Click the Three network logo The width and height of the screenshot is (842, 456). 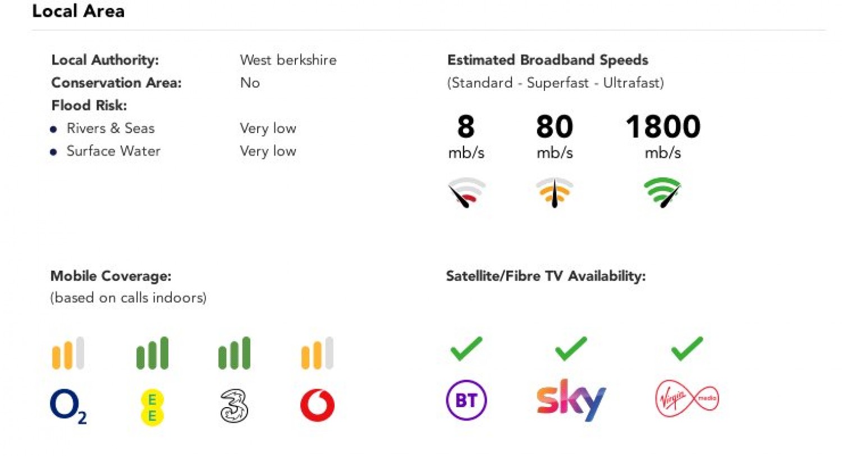[x=234, y=405]
